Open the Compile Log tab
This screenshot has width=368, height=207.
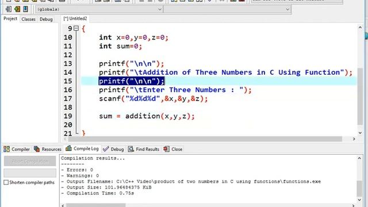(x=82, y=148)
